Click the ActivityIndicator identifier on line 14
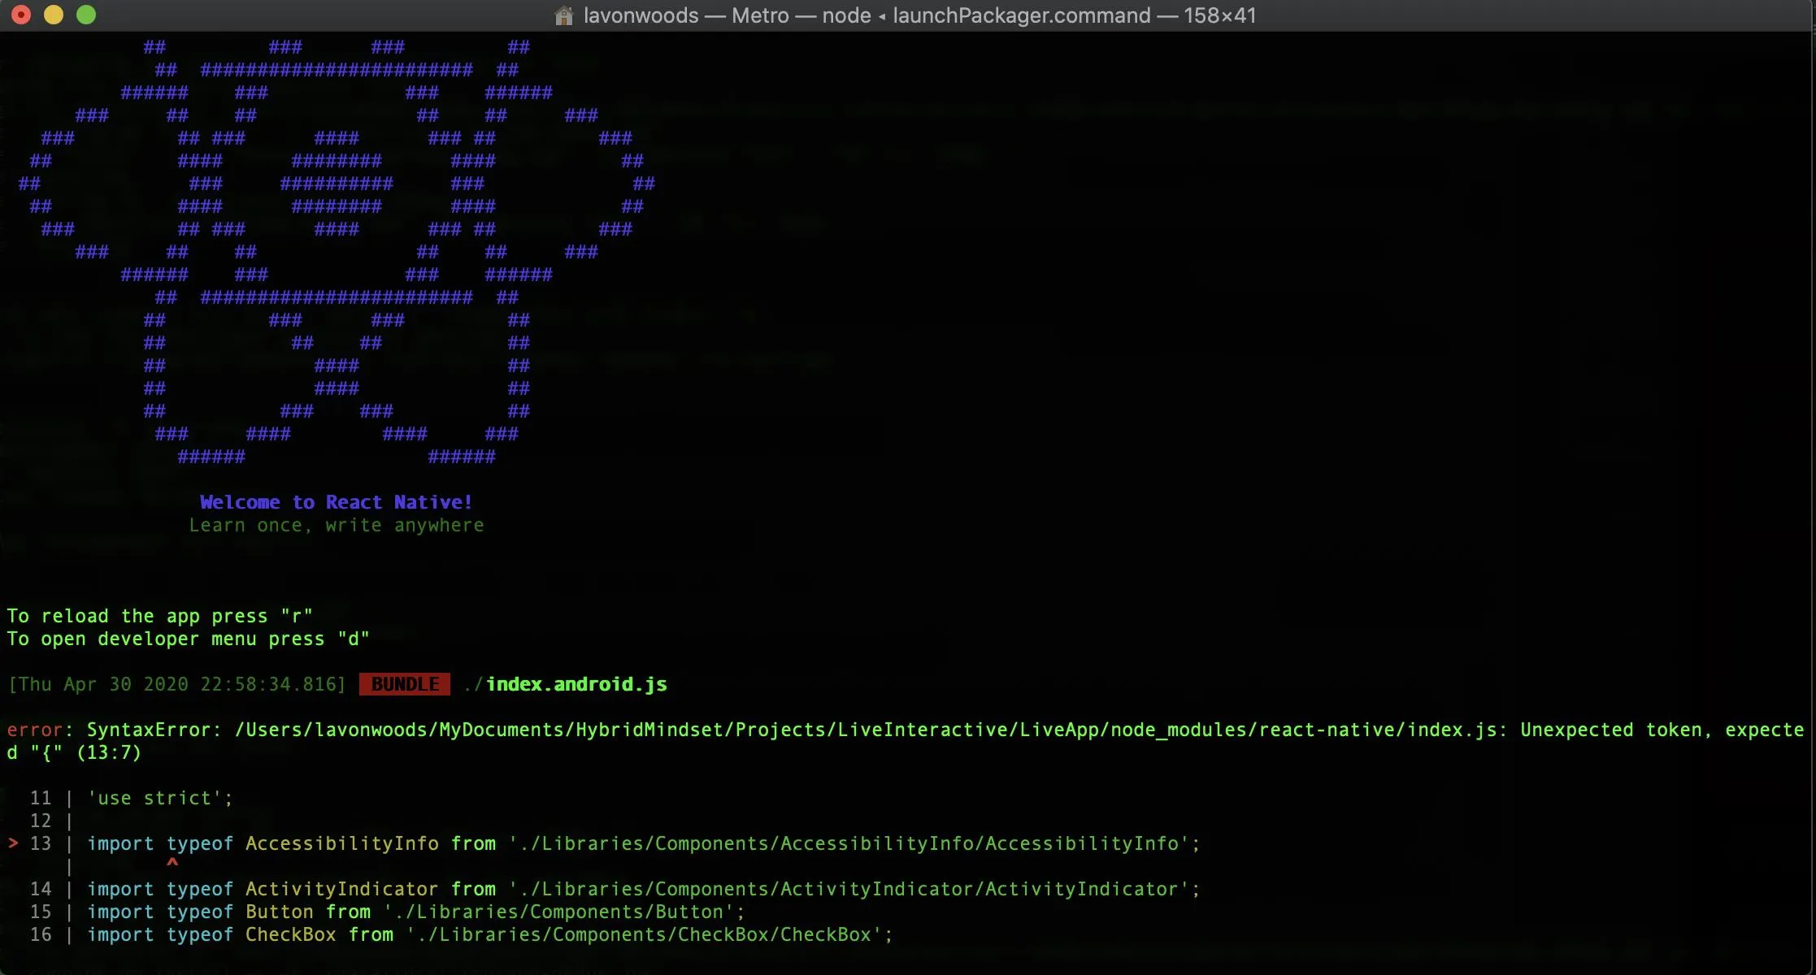The width and height of the screenshot is (1816, 975). 341,889
